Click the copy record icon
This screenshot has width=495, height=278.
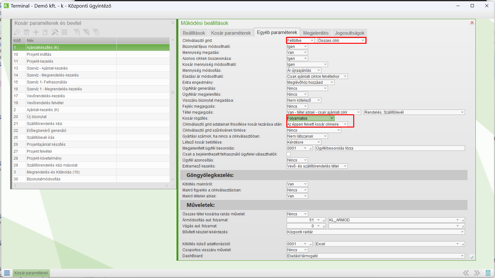click(45, 32)
